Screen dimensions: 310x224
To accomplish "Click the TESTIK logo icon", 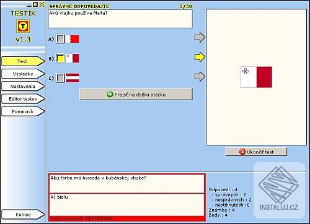I will pyautogui.click(x=23, y=26).
